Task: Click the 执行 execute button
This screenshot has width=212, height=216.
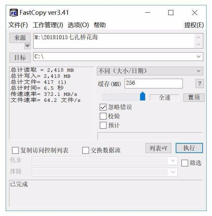Action: (x=189, y=148)
